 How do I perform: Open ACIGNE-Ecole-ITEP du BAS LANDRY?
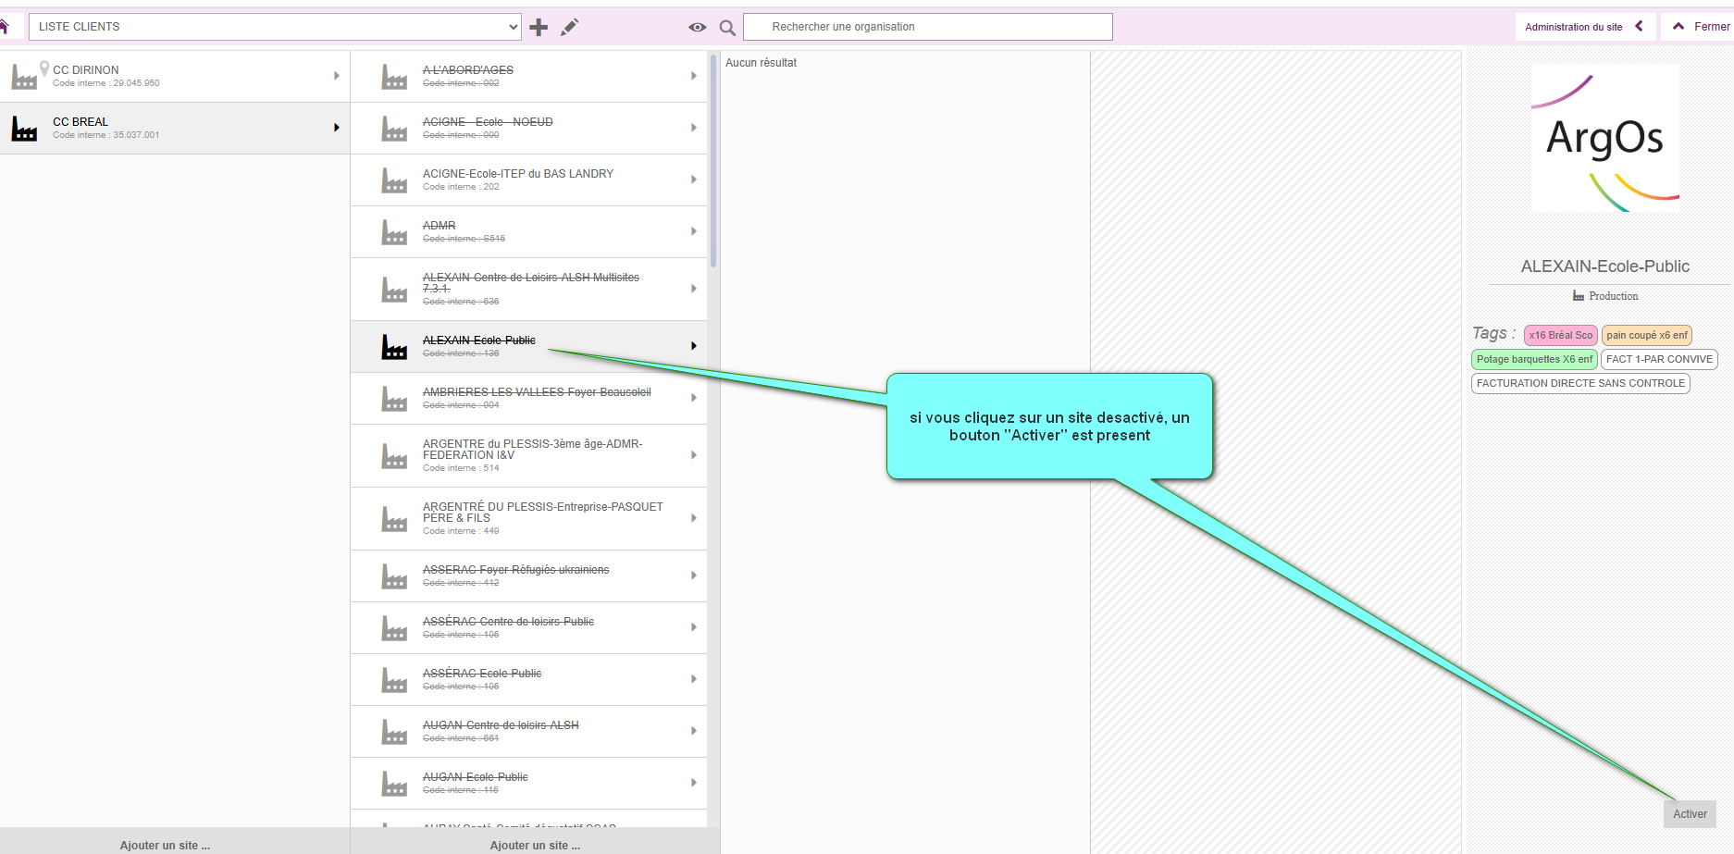coord(528,179)
